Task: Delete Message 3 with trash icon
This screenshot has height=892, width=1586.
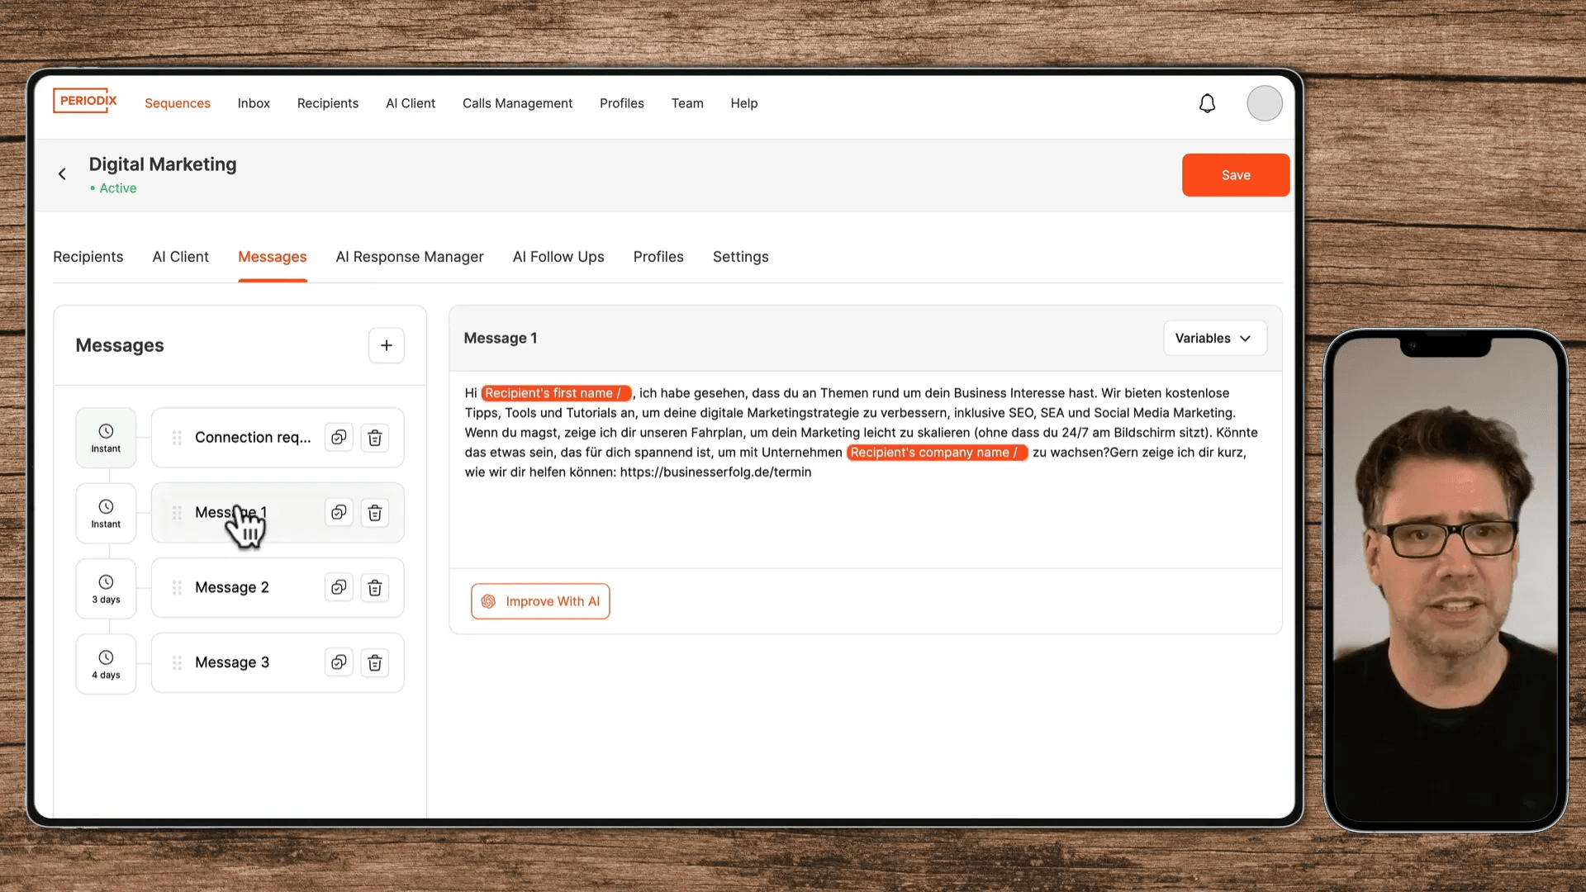Action: pos(375,663)
